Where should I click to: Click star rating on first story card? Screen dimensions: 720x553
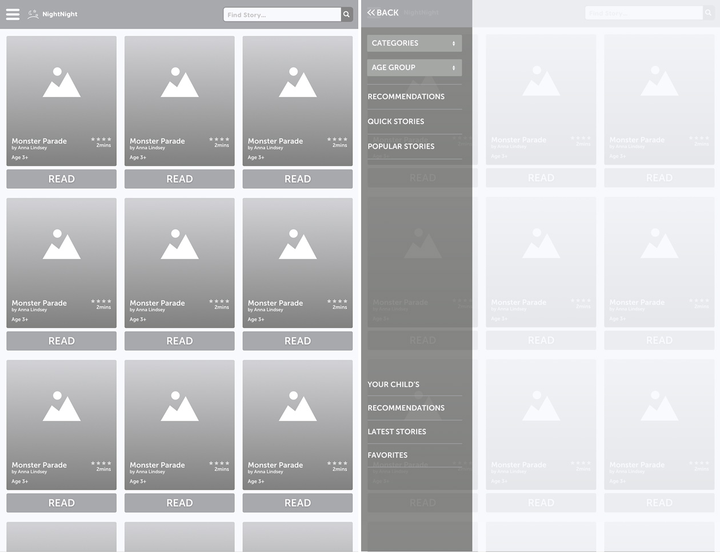tap(101, 139)
